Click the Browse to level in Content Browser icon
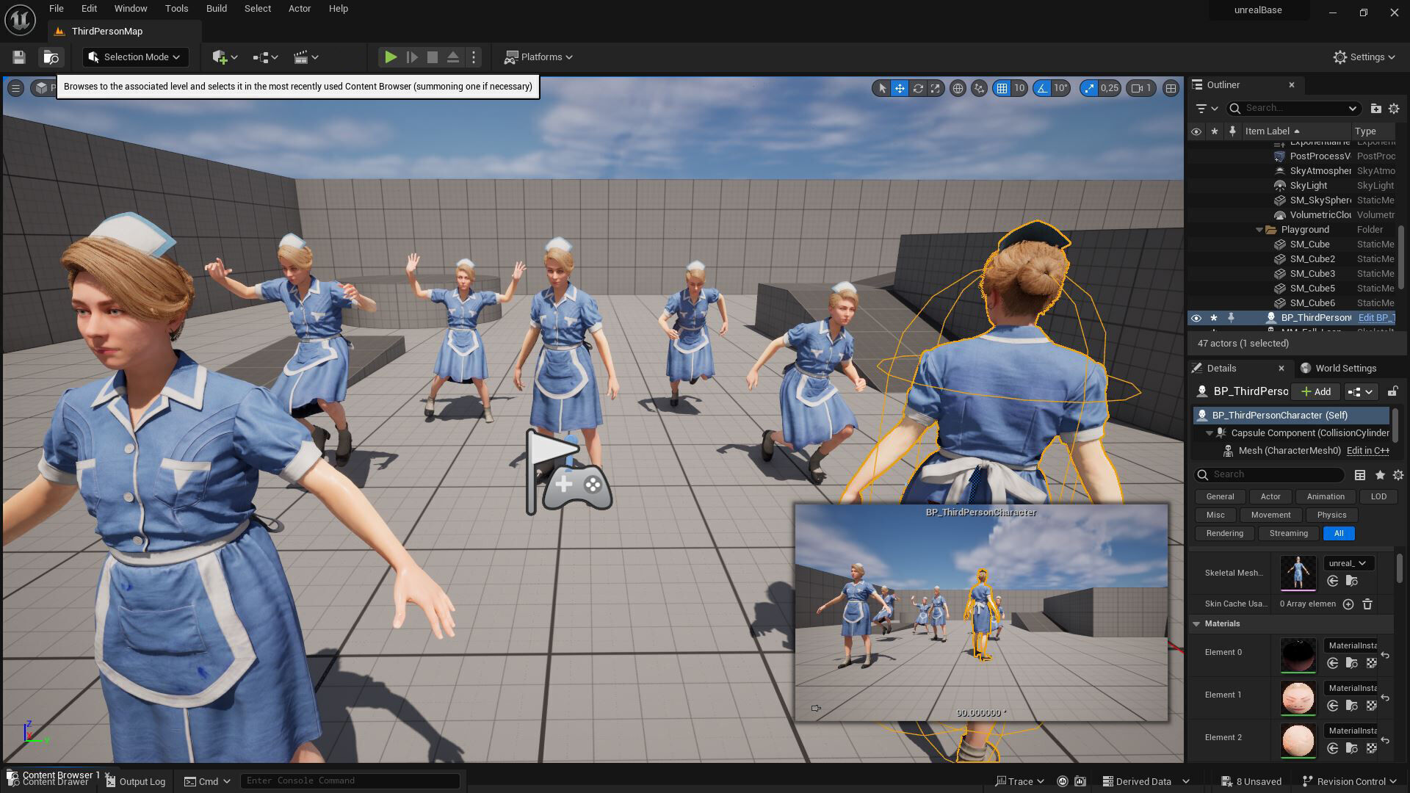Screen dimensions: 1410x793 click(x=51, y=57)
